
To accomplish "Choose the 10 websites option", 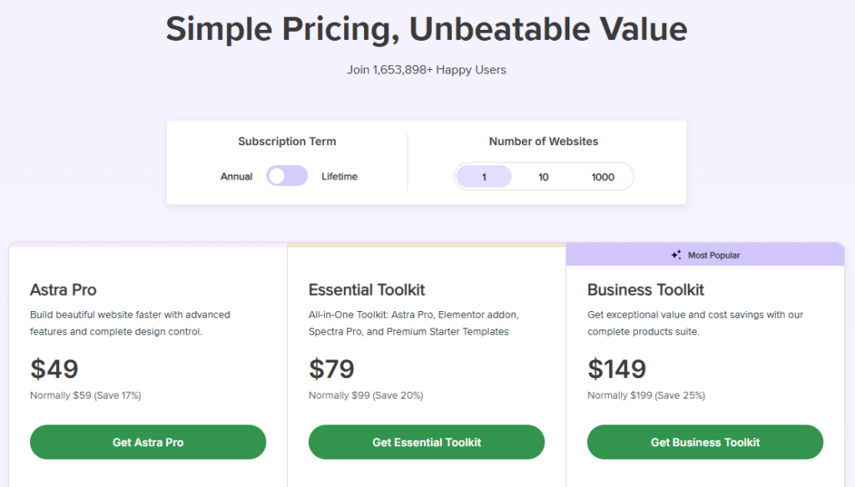I will tap(544, 177).
